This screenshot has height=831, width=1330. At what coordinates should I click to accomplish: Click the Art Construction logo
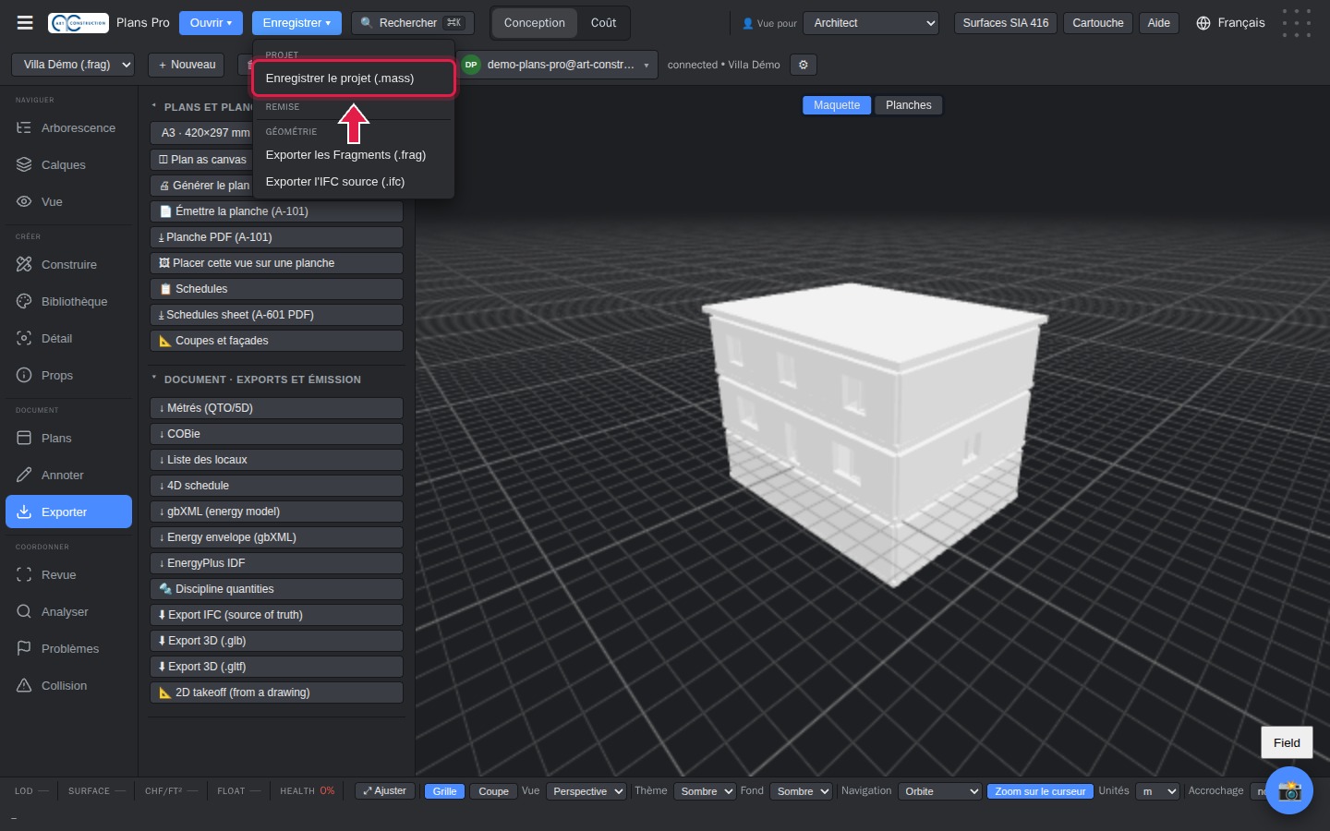(79, 23)
